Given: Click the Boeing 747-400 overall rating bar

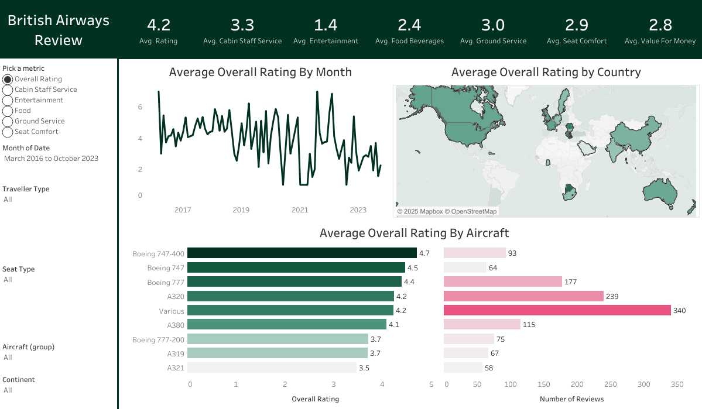Looking at the screenshot, I should point(302,253).
